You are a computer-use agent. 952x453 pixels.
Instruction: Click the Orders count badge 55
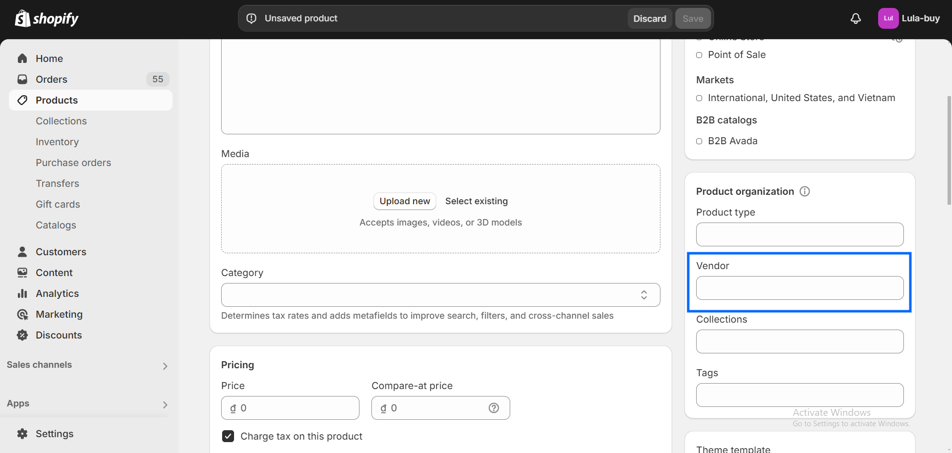(x=158, y=79)
